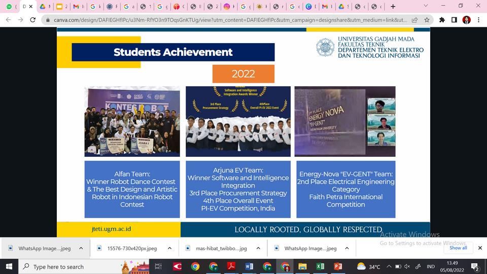Click Show all downloads
487x274 pixels.
pos(458,248)
